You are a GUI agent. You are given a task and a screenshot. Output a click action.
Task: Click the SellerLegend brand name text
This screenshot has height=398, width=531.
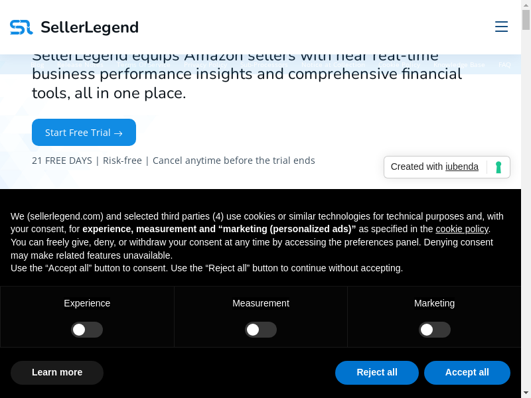(90, 27)
